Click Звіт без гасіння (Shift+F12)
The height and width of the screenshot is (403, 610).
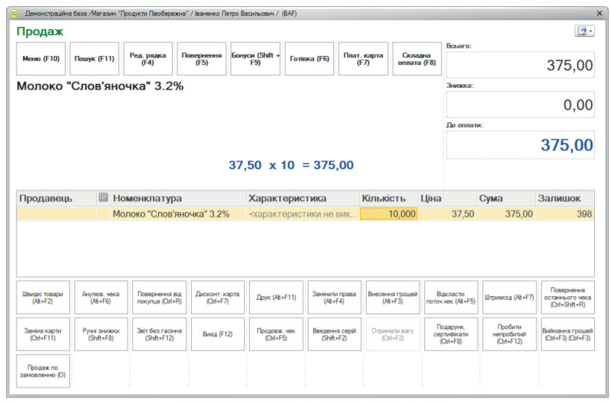(159, 334)
